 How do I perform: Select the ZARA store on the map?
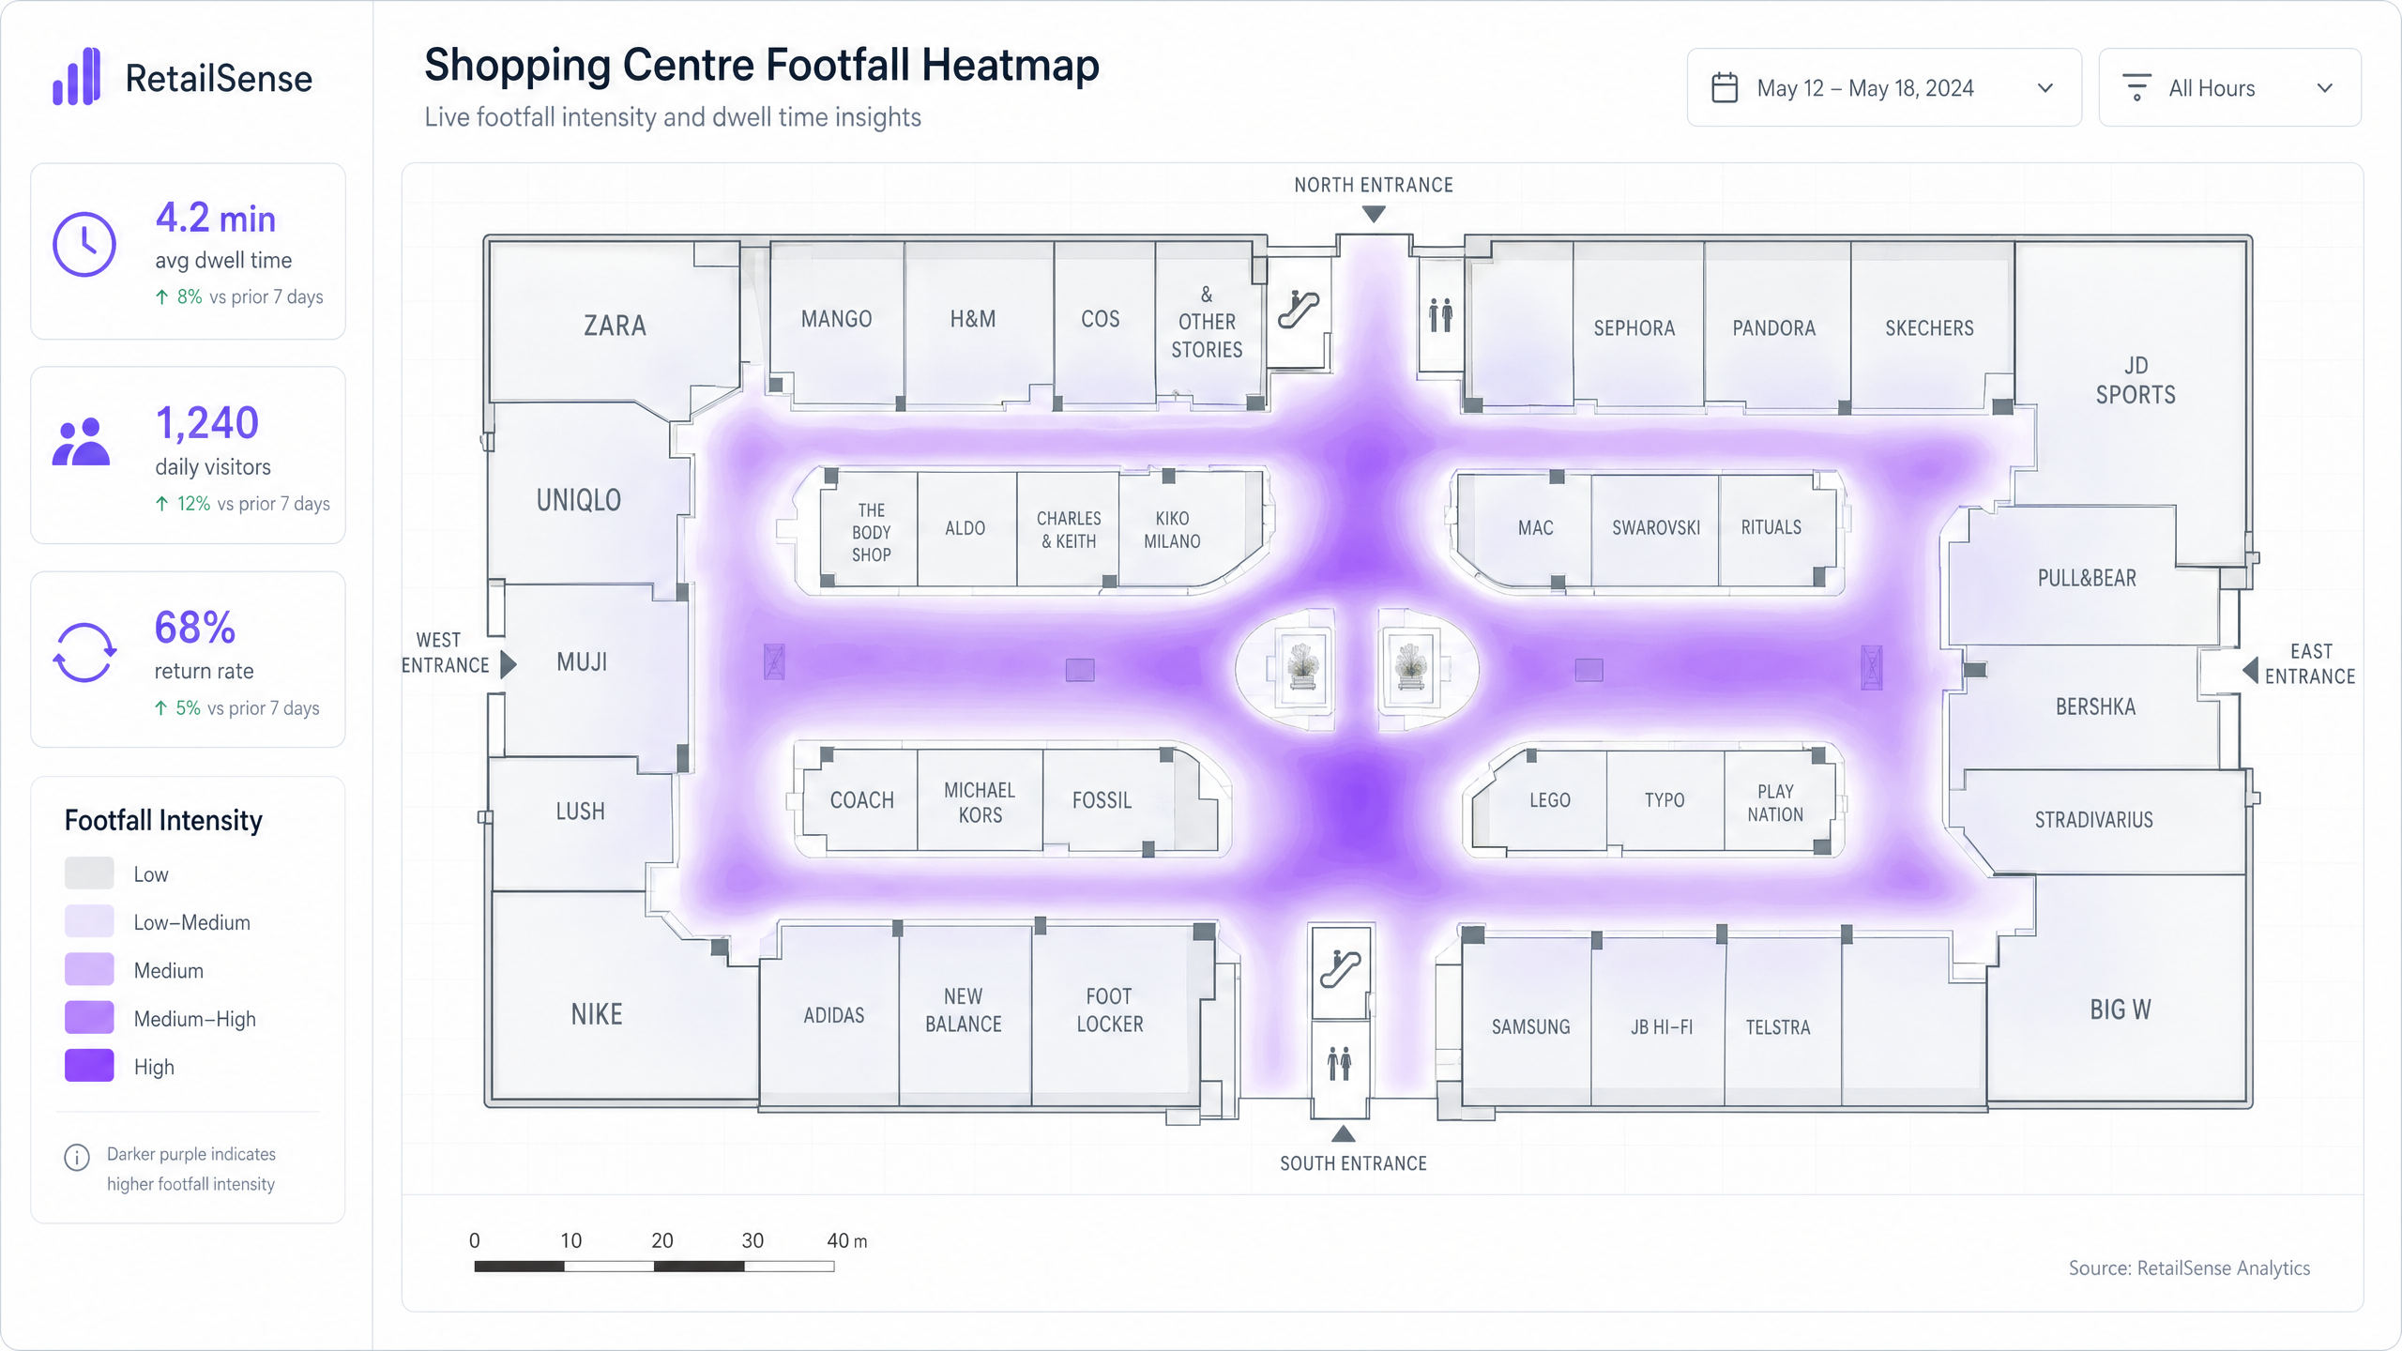tap(613, 325)
